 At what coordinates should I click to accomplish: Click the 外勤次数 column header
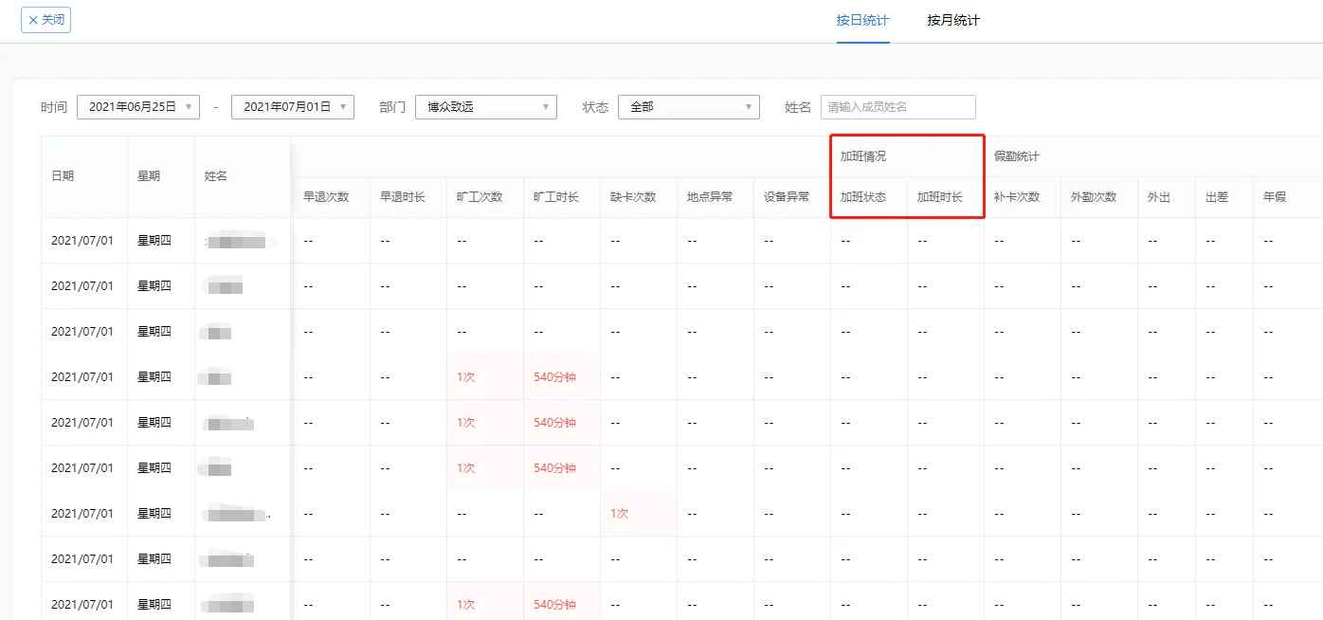tap(1094, 197)
